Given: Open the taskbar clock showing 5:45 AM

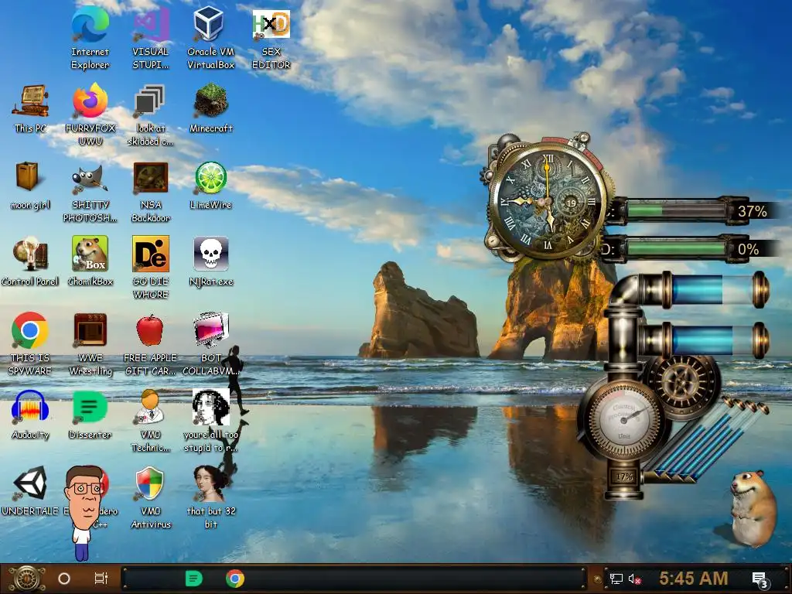Looking at the screenshot, I should pos(693,579).
